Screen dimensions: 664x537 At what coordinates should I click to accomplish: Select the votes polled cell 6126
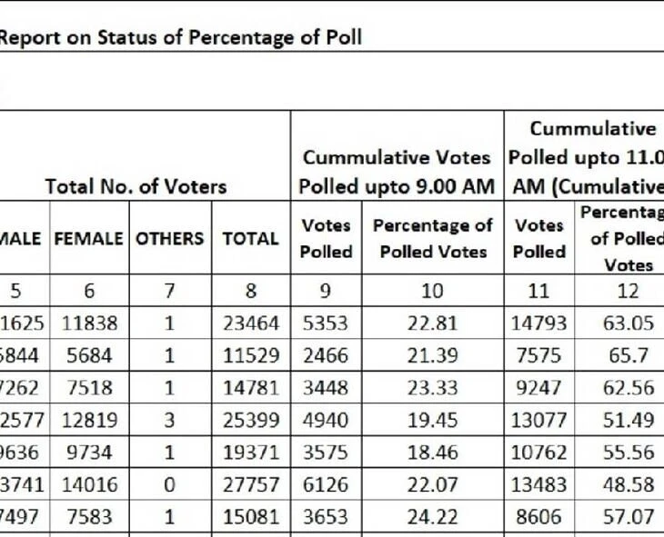tap(326, 486)
